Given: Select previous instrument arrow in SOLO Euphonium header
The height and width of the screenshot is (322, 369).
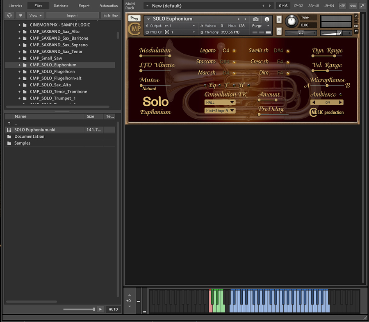Looking at the screenshot, I should point(239,19).
